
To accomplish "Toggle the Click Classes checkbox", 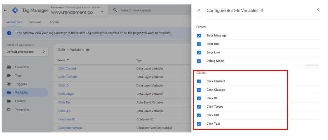I will 199,90.
